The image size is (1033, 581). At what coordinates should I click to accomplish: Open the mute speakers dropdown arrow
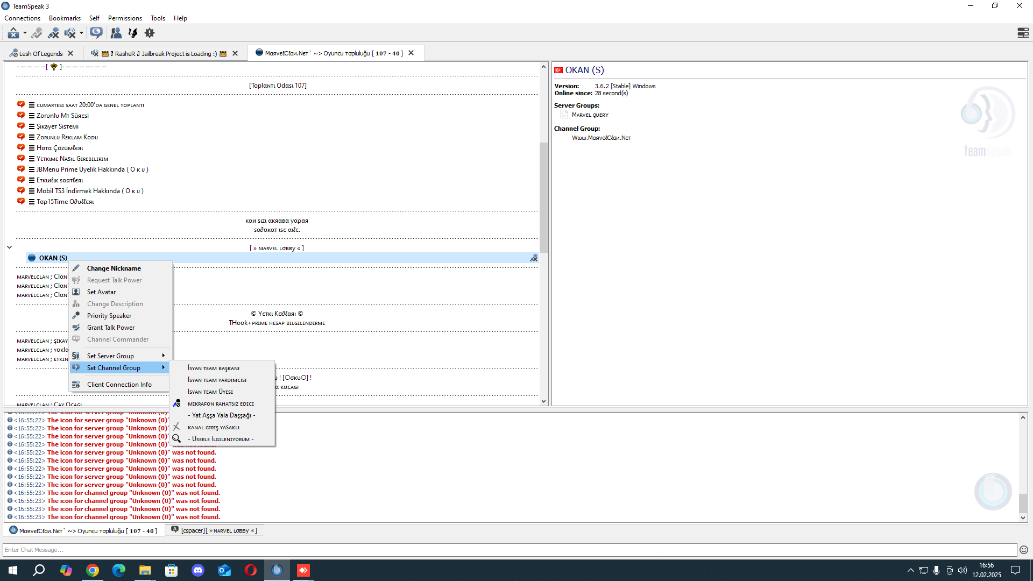[81, 33]
